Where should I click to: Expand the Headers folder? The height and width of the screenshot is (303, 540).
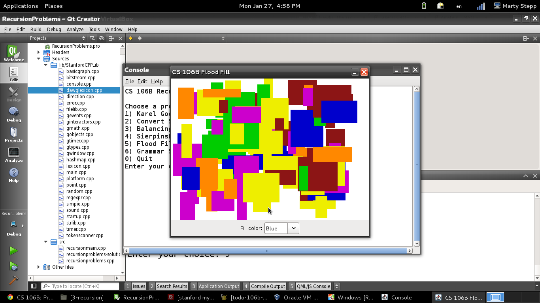point(39,52)
